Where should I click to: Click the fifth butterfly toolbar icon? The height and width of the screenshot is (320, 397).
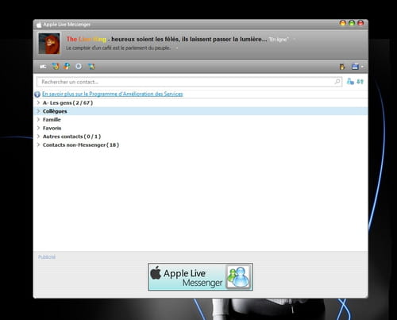[91, 67]
